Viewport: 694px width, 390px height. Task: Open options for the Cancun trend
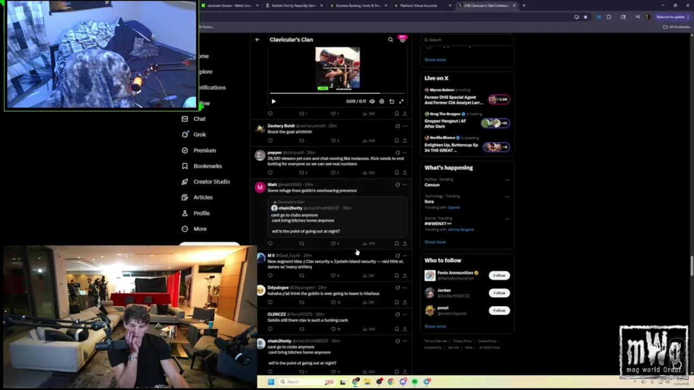[507, 180]
